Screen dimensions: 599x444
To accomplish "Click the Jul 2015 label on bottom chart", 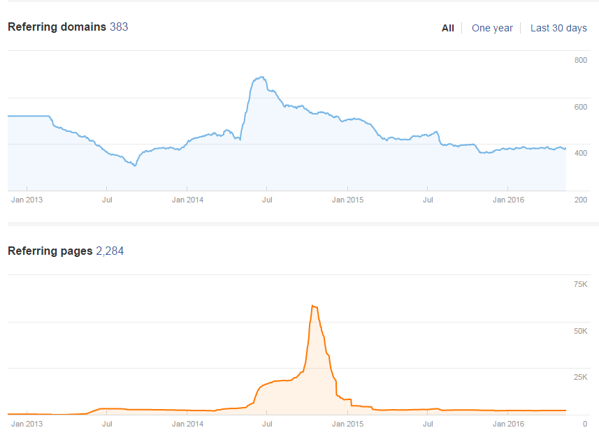I will point(428,424).
